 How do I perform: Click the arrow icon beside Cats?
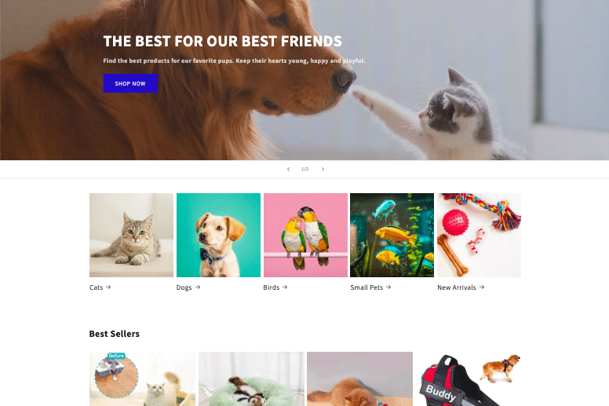108,287
